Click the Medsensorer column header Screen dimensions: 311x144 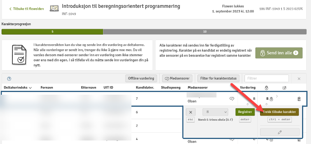(197, 87)
